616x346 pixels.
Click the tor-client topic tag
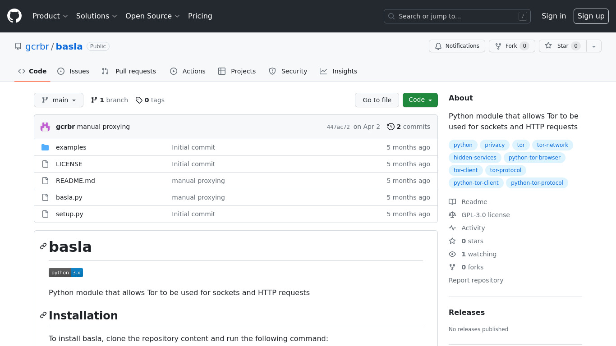click(466, 170)
